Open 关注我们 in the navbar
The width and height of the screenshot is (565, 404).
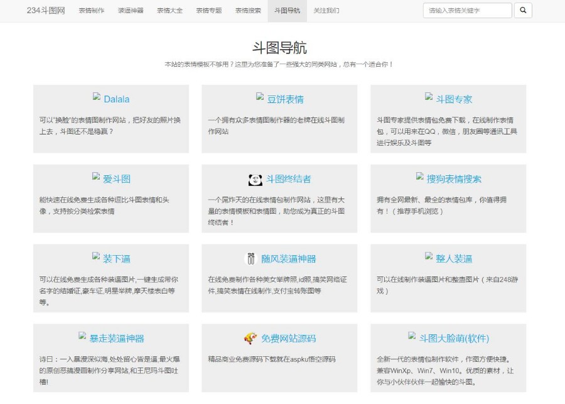point(326,11)
